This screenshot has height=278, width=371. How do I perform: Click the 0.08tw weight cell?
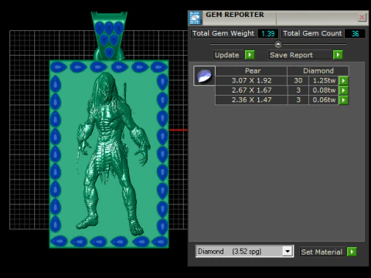[324, 90]
